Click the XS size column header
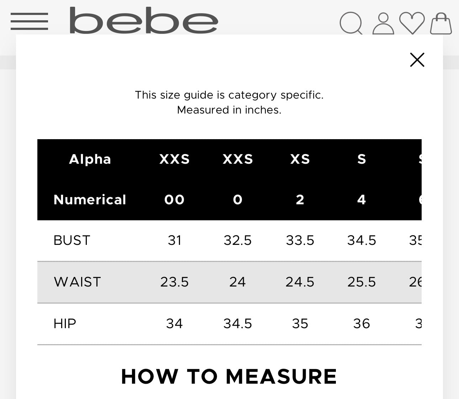 [x=300, y=159]
